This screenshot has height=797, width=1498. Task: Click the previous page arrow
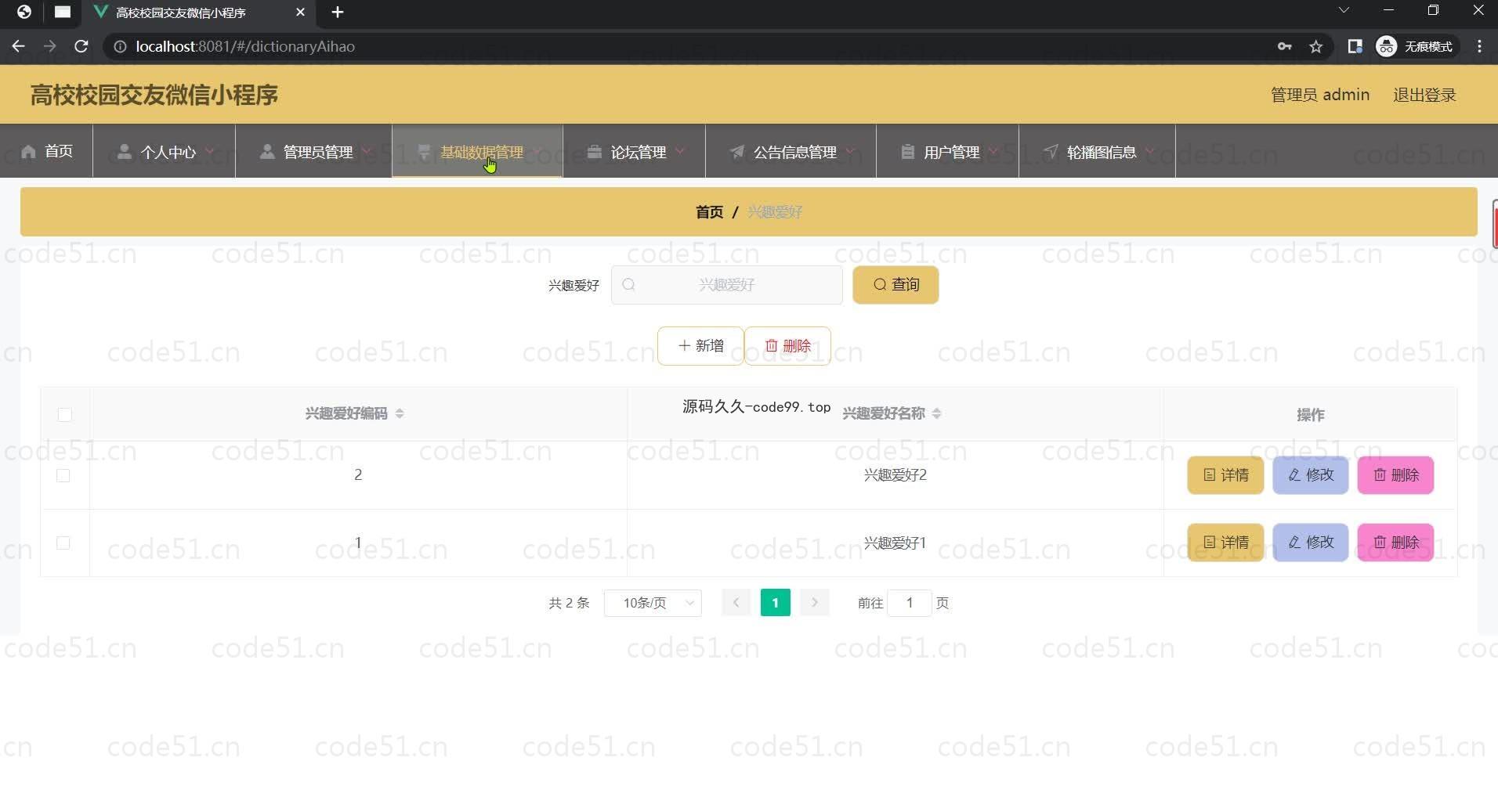pyautogui.click(x=736, y=603)
